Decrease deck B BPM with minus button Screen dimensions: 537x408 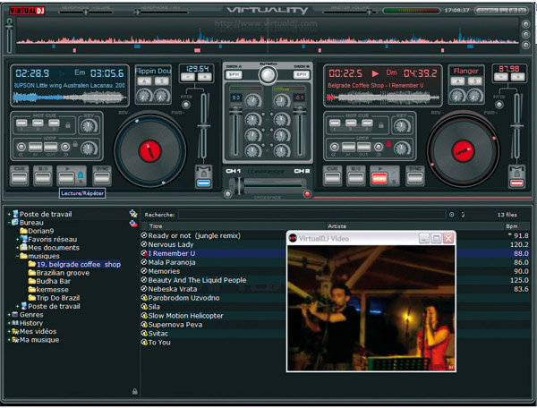[501, 77]
